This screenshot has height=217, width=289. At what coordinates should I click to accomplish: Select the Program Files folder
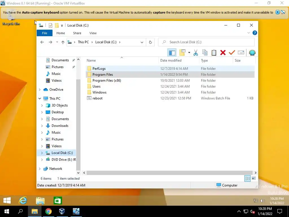pyautogui.click(x=170, y=75)
